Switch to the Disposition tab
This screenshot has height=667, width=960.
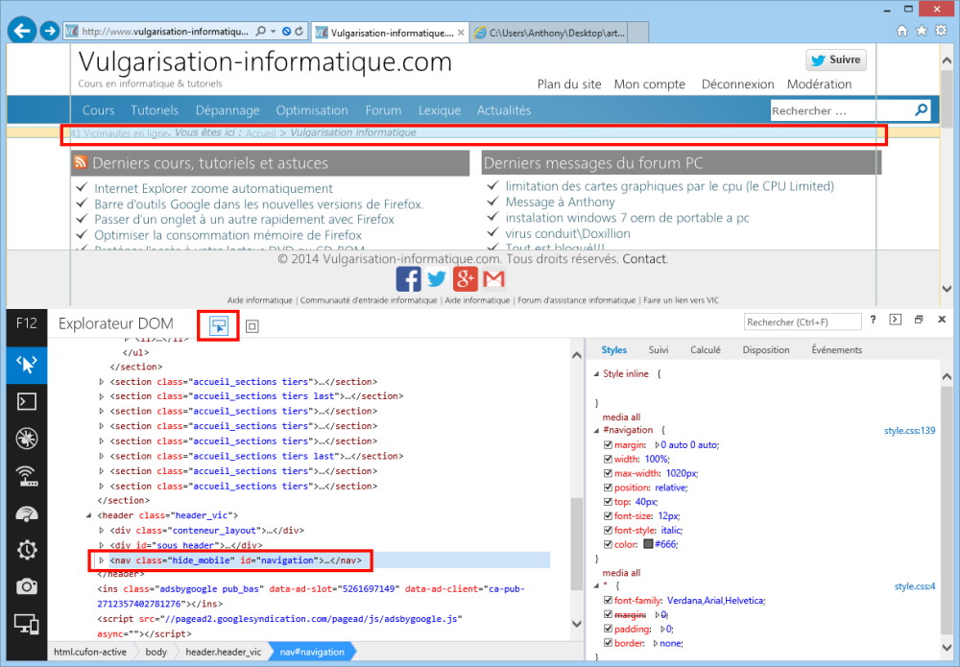point(766,349)
